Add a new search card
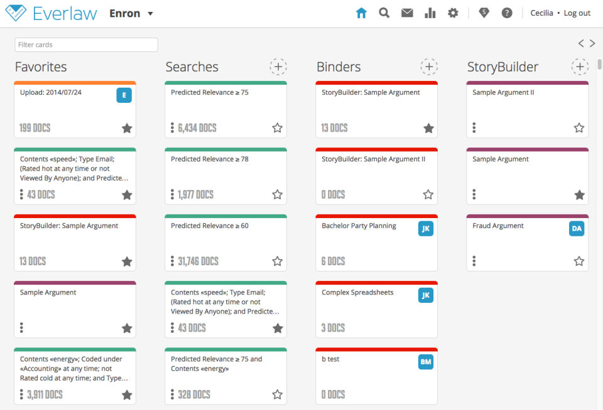 point(278,67)
